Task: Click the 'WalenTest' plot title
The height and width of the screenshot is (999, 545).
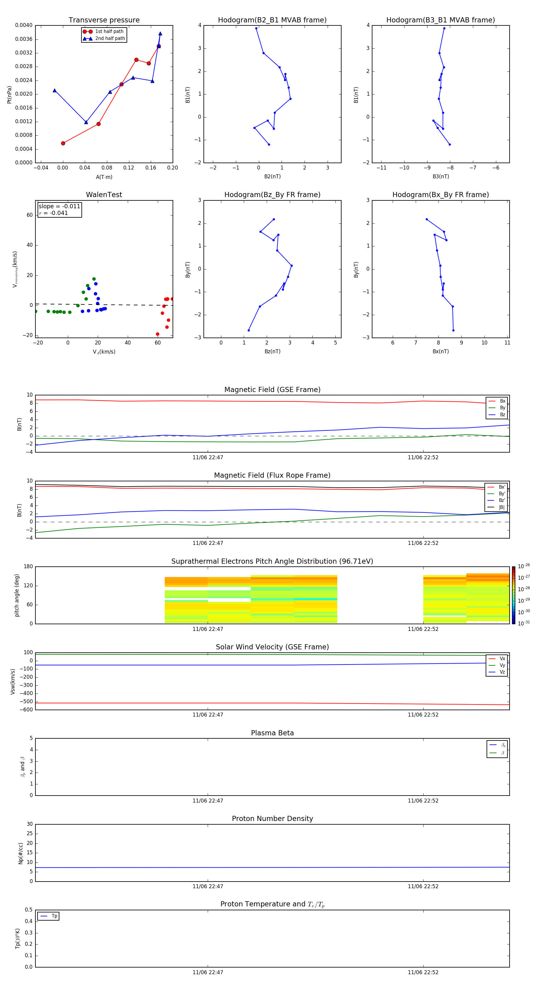Action: tap(104, 195)
